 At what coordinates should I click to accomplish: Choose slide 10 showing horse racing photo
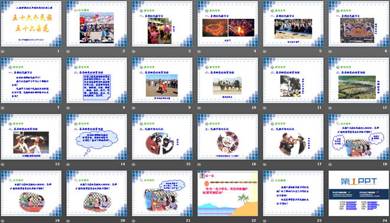point(228,80)
